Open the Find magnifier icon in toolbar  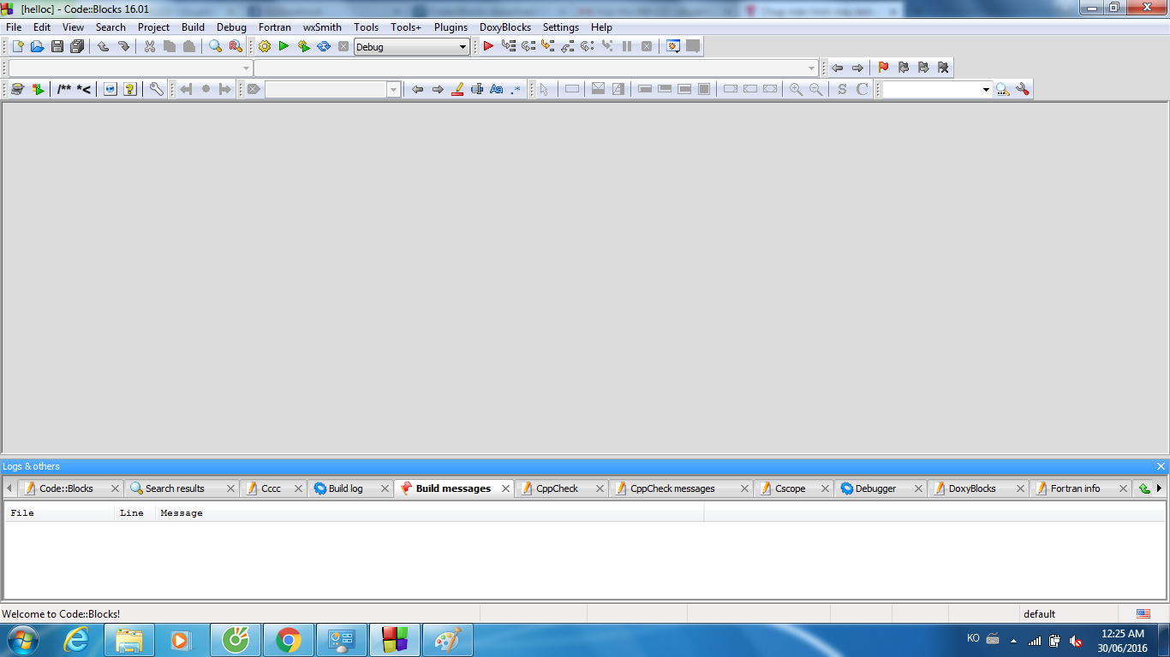click(216, 46)
